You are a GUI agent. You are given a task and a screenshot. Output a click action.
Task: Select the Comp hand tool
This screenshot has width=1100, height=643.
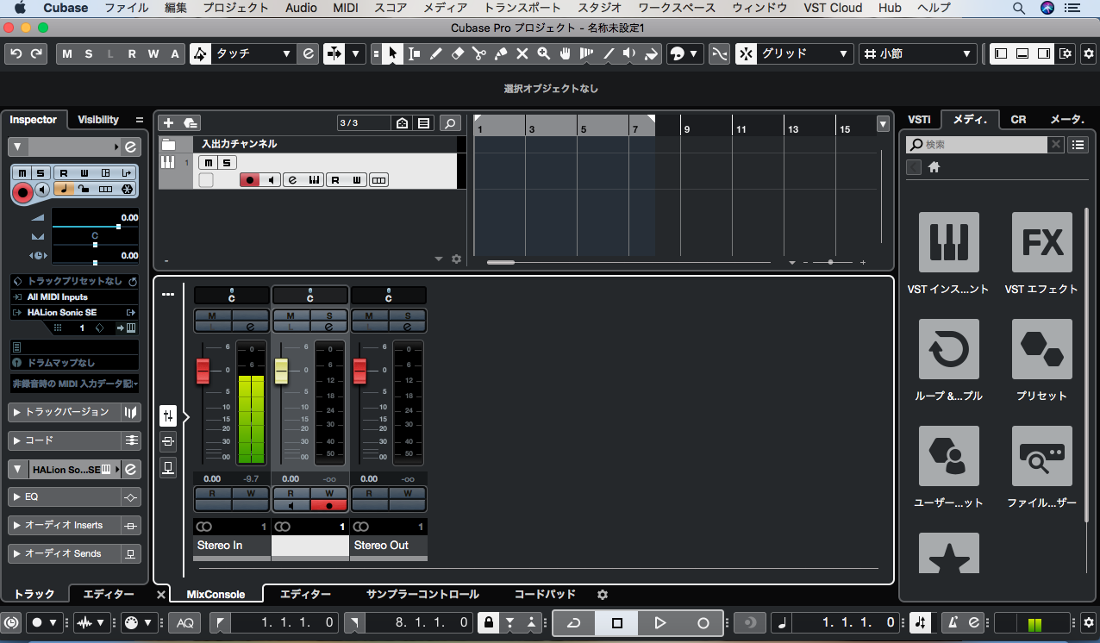click(x=566, y=53)
